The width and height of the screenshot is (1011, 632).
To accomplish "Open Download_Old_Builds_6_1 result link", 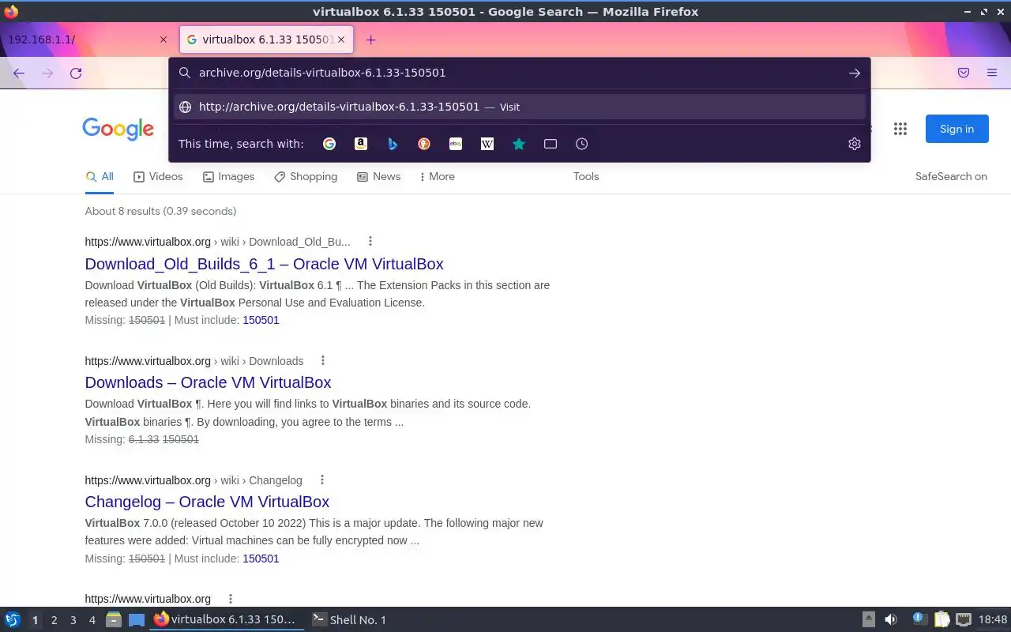I will point(265,264).
